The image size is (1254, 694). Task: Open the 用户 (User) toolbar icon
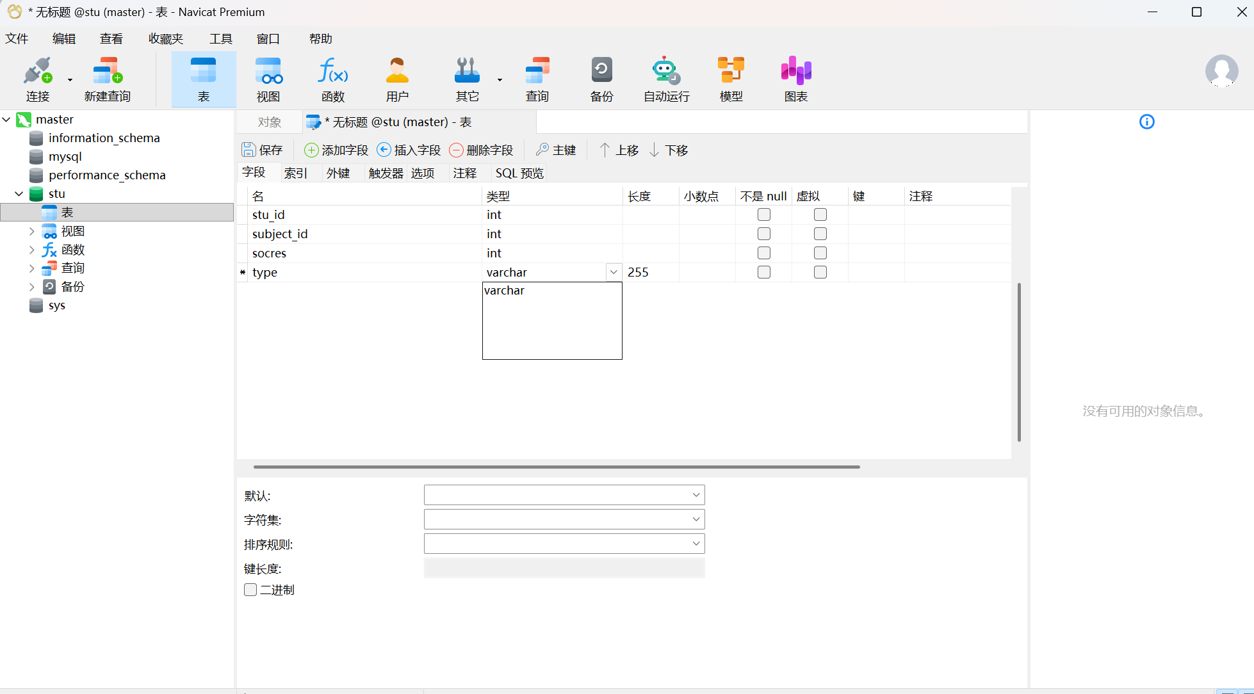(x=397, y=72)
